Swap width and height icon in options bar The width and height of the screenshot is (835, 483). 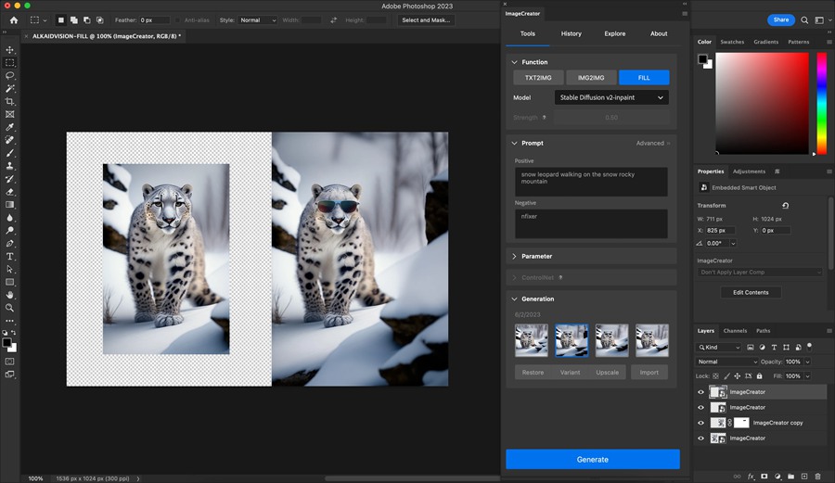point(333,20)
